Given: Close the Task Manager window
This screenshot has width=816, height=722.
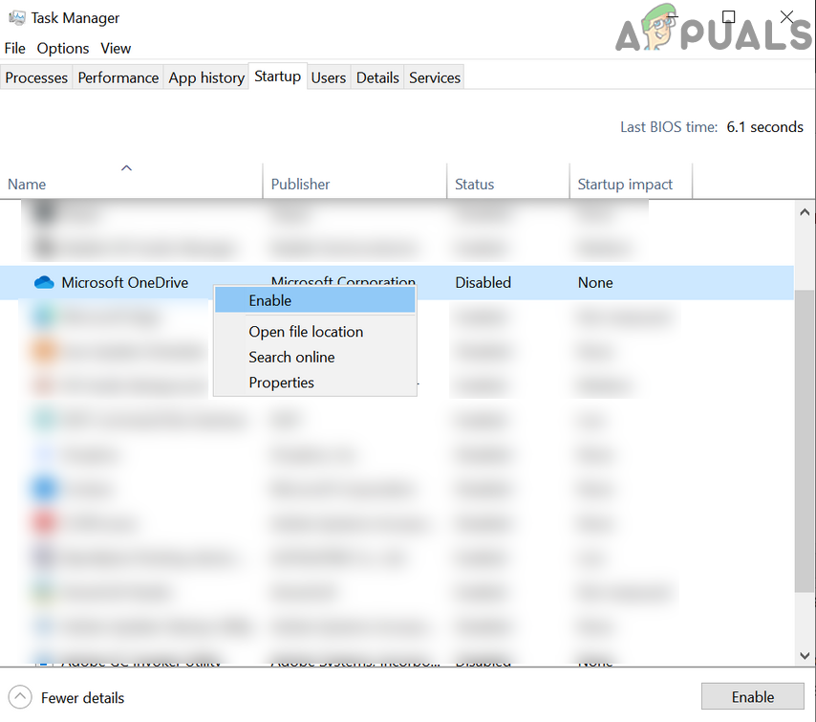Looking at the screenshot, I should tap(787, 16).
